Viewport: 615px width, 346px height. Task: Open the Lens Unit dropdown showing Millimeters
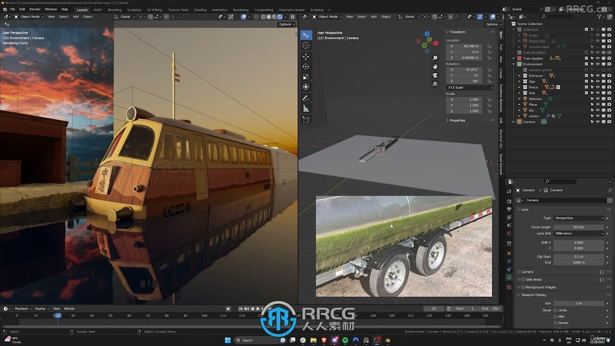pos(579,234)
